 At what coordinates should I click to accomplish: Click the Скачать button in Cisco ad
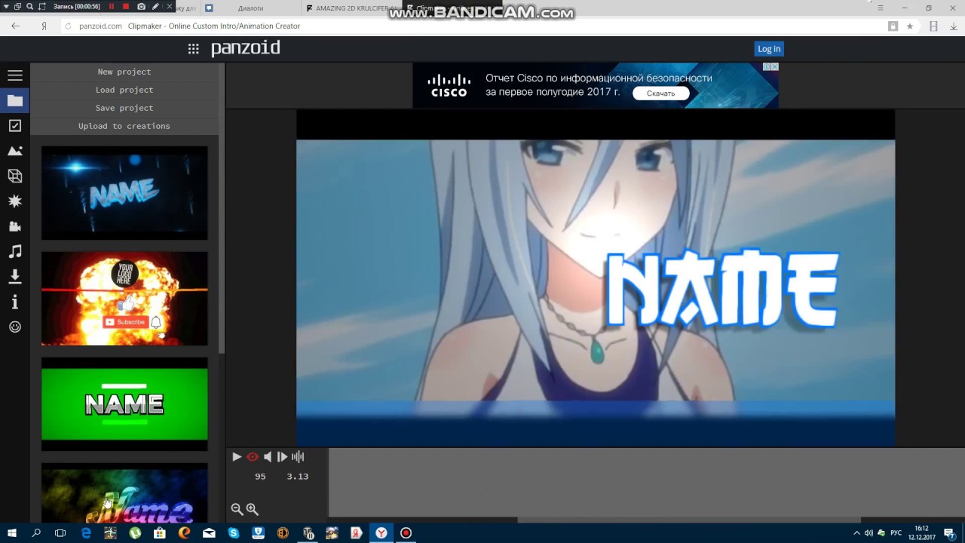pos(660,94)
